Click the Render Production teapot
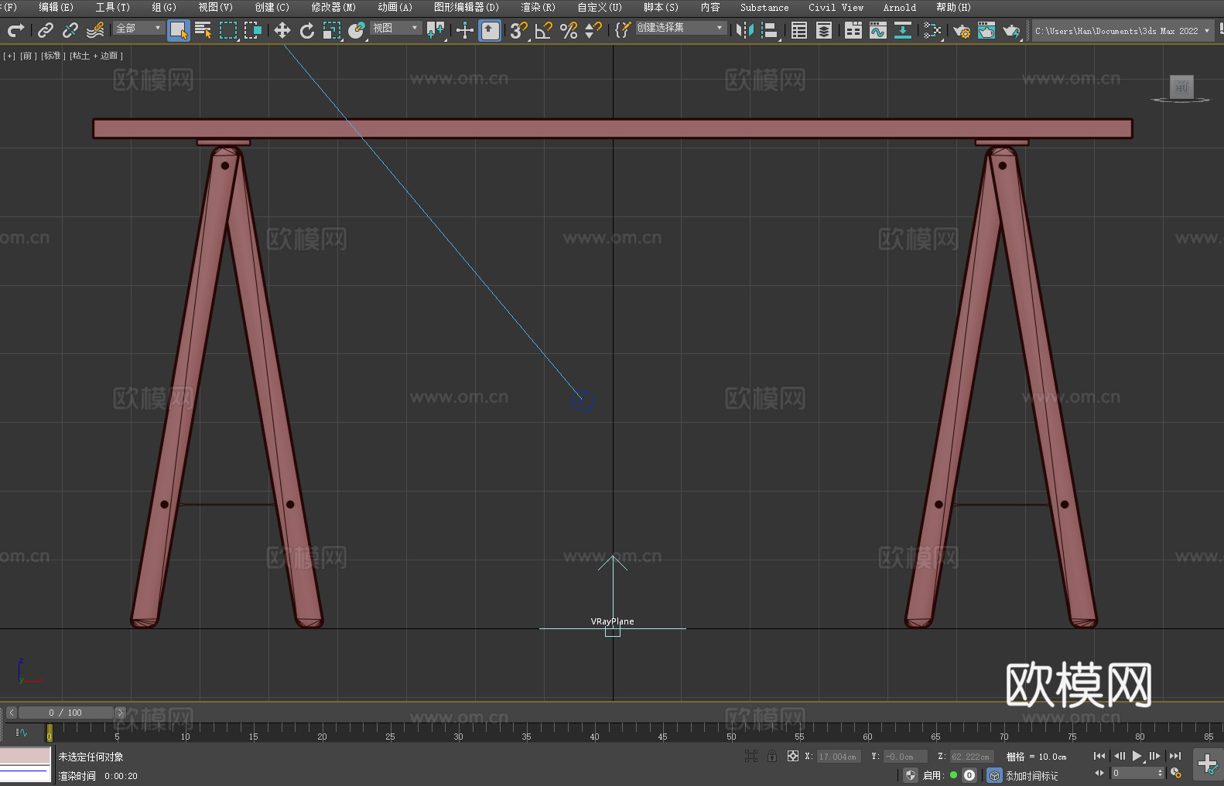Viewport: 1224px width, 786px height. (x=1011, y=30)
